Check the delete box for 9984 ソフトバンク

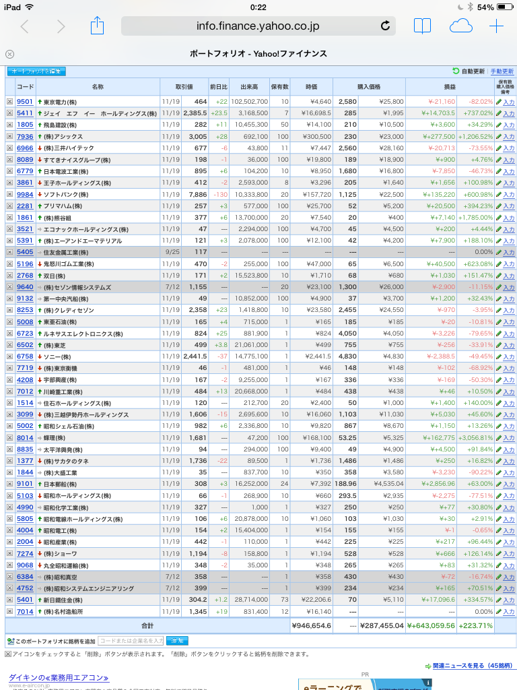(x=9, y=195)
